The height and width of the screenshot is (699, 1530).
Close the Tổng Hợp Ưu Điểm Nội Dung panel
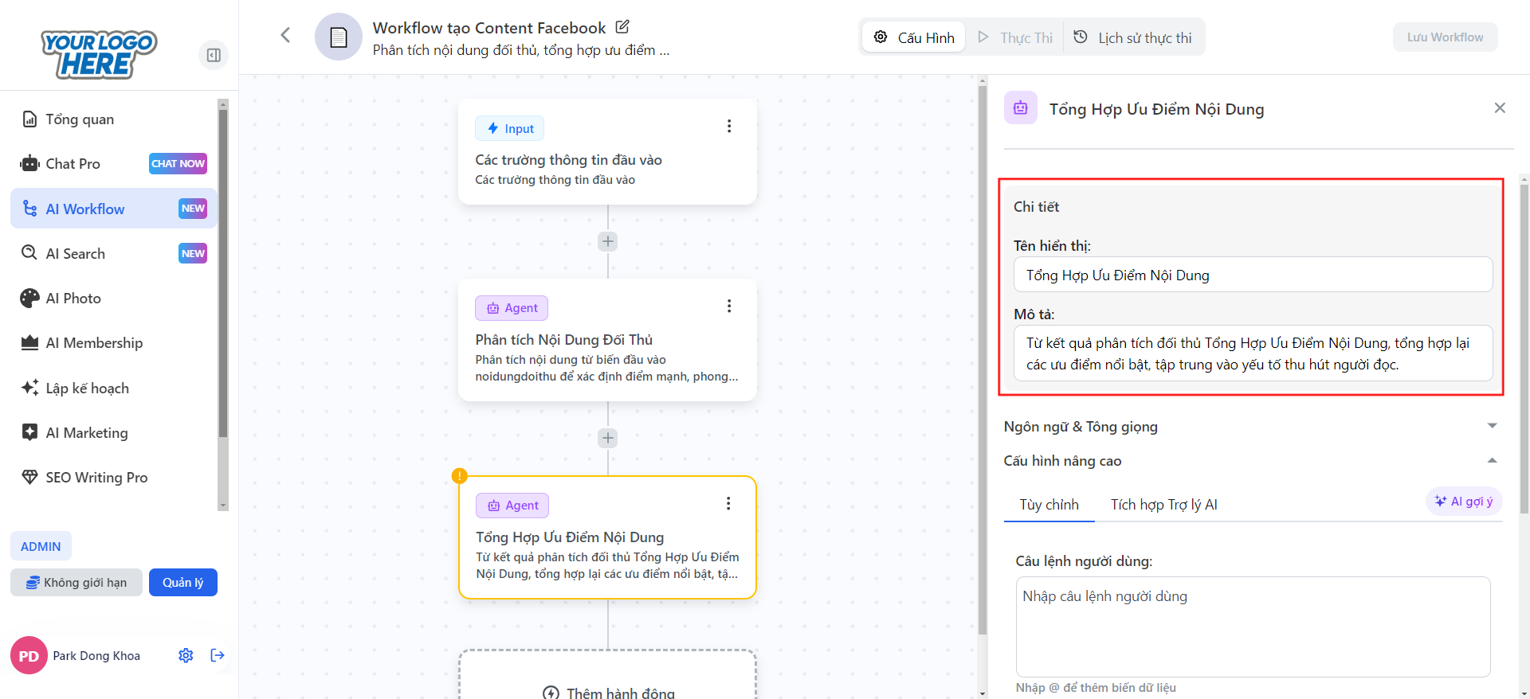[1499, 108]
